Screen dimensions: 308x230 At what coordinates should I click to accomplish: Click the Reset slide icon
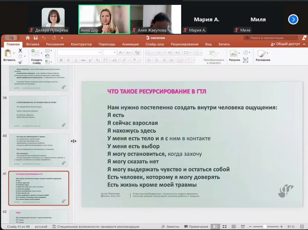pos(47,56)
